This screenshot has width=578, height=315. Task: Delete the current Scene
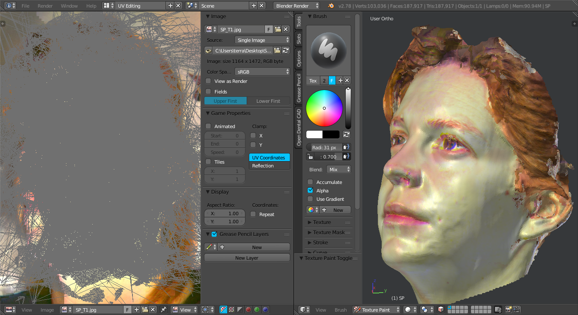[x=261, y=5]
